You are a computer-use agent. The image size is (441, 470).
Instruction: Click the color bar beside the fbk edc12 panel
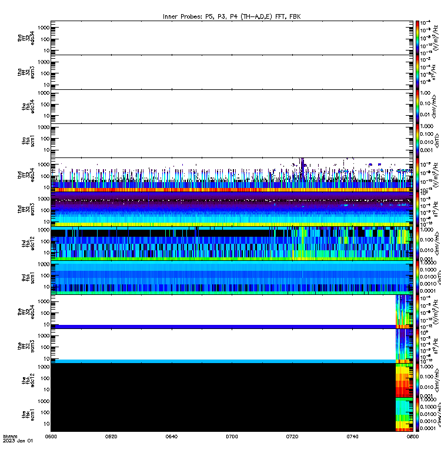[x=417, y=380]
